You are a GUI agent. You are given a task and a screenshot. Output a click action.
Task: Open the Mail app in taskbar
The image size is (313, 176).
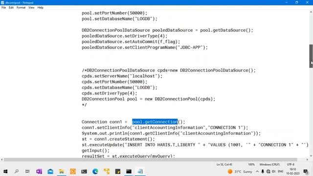[50, 172]
